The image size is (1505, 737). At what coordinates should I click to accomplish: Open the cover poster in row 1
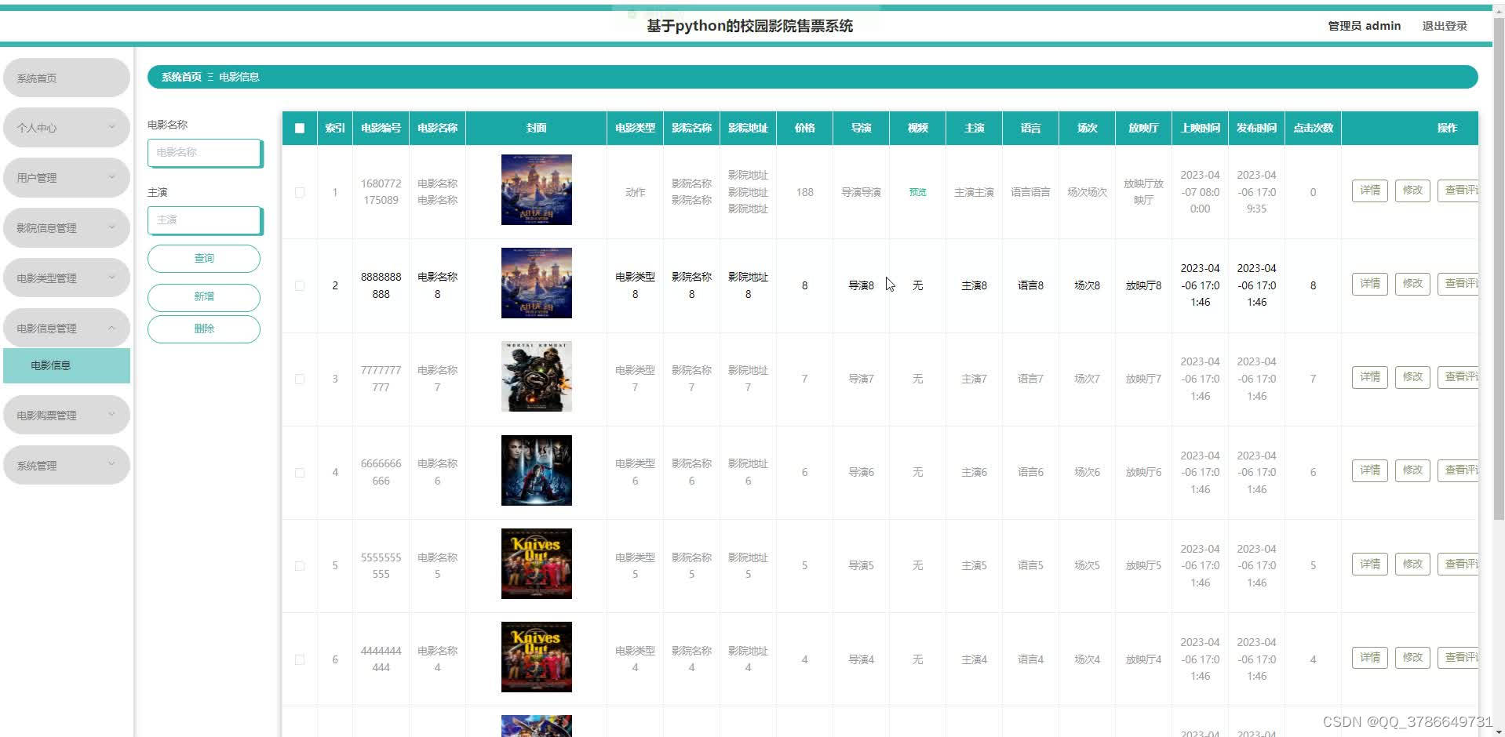tap(537, 190)
